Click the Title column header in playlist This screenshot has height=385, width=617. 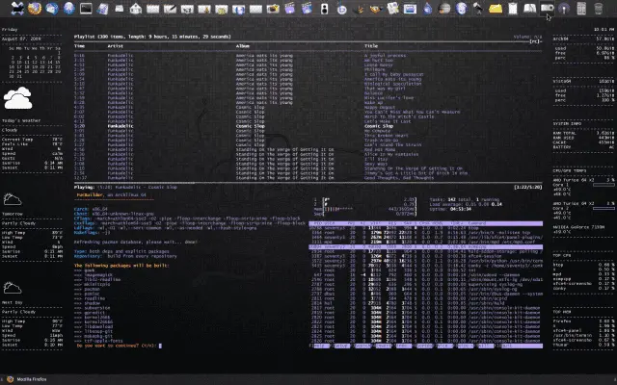[x=371, y=46]
